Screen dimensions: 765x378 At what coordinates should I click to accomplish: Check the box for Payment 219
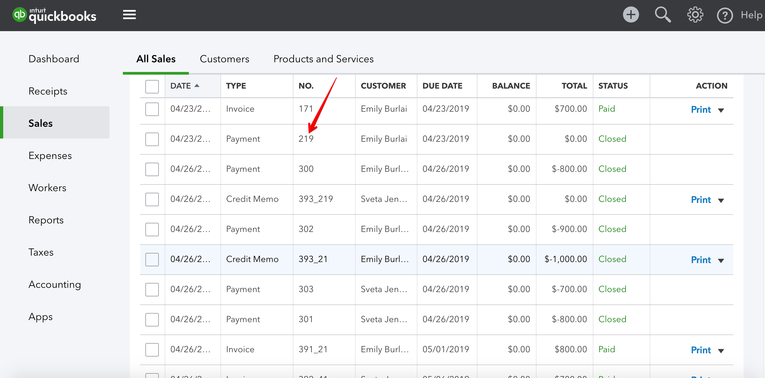click(x=152, y=139)
